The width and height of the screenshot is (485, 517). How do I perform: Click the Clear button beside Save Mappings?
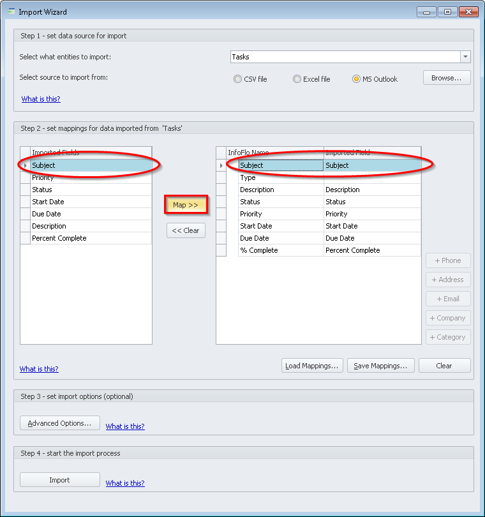[444, 366]
